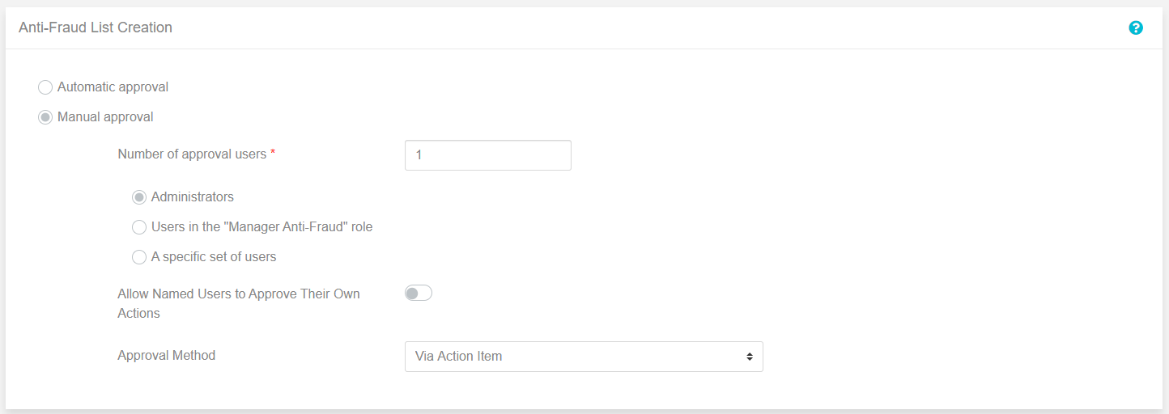Click the "Number of approval users" label
Viewport: 1169px width, 414px height.
pyautogui.click(x=192, y=154)
